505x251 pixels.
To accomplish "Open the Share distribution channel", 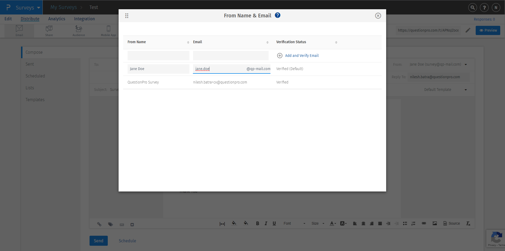I will tap(49, 31).
